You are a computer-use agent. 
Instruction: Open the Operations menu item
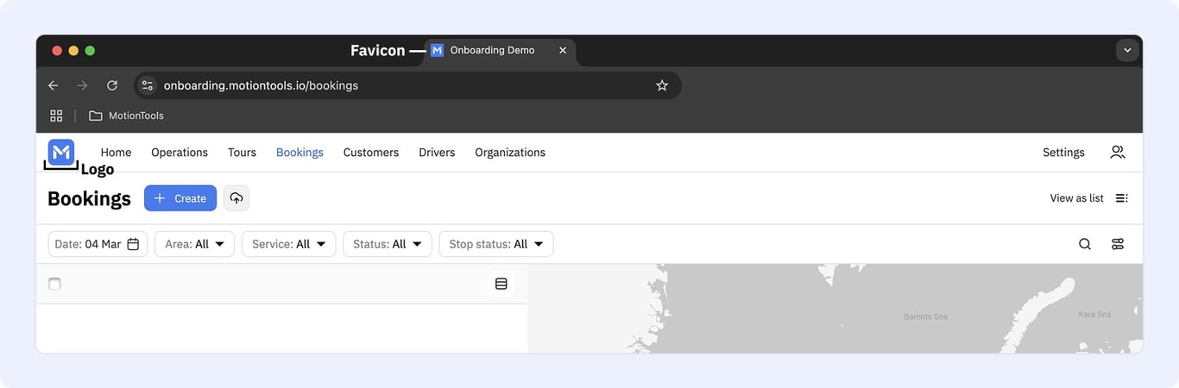[180, 153]
